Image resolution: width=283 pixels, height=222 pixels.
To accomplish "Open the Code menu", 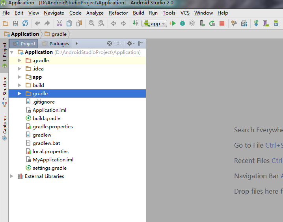I will pyautogui.click(x=75, y=13).
